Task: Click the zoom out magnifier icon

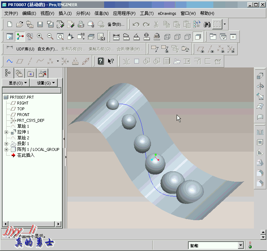Action: pyautogui.click(x=50, y=37)
